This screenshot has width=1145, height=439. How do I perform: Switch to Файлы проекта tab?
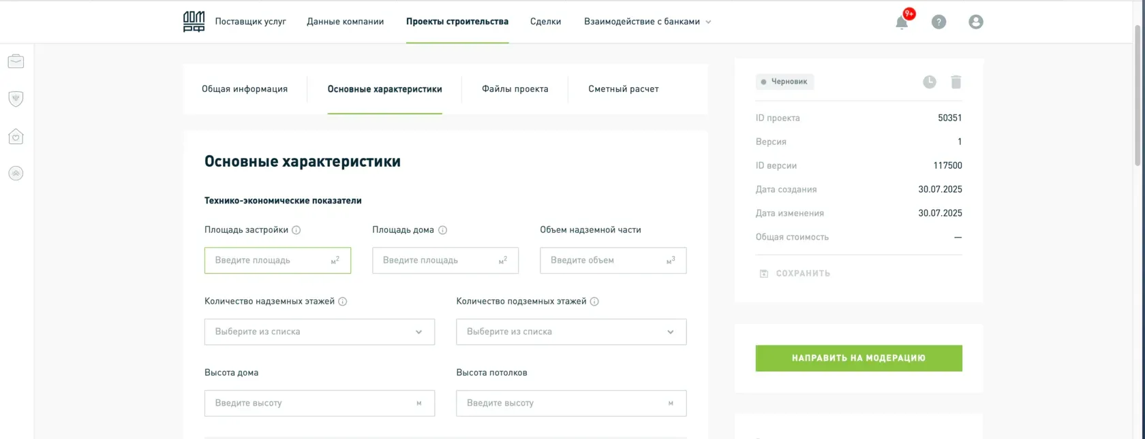(x=515, y=89)
